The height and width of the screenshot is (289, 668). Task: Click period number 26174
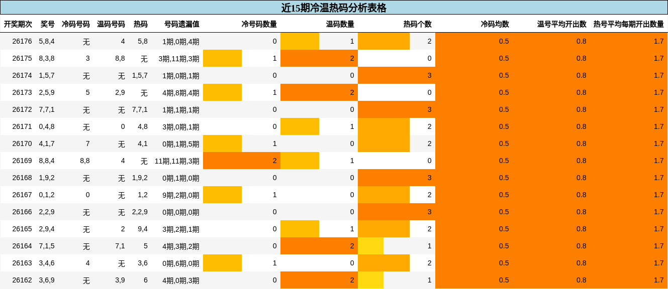point(22,75)
